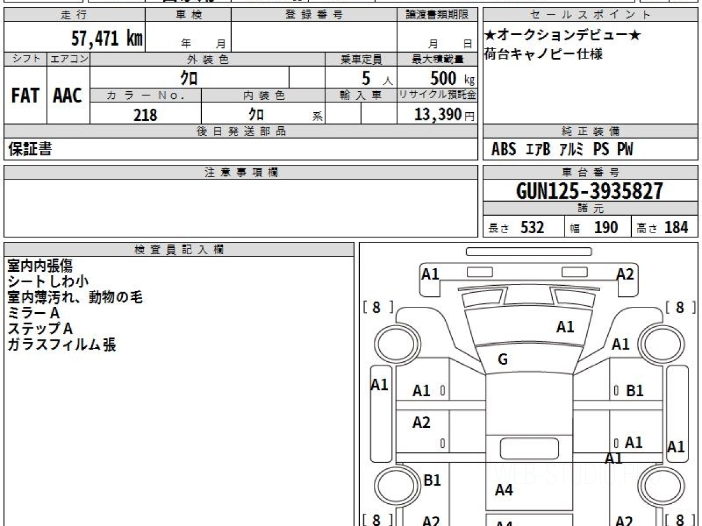The width and height of the screenshot is (702, 526).
Task: Select the ABS equipment entry
Action: tap(504, 149)
